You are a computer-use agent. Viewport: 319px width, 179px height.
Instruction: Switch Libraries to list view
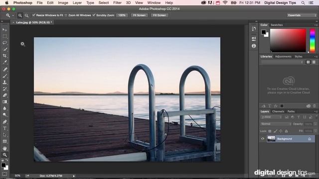click(314, 62)
